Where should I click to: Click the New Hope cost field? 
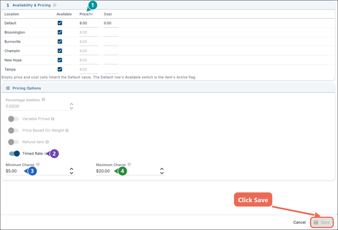click(111, 60)
